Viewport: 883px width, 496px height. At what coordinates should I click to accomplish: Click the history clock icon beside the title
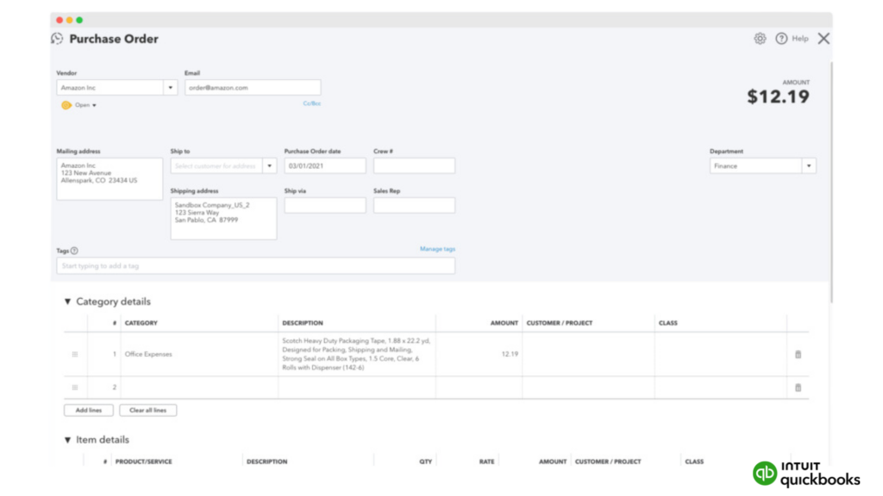click(57, 39)
